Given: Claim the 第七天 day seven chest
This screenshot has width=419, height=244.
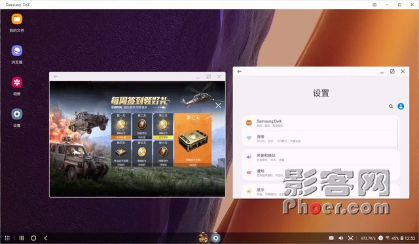Looking at the screenshot, I should (x=193, y=140).
